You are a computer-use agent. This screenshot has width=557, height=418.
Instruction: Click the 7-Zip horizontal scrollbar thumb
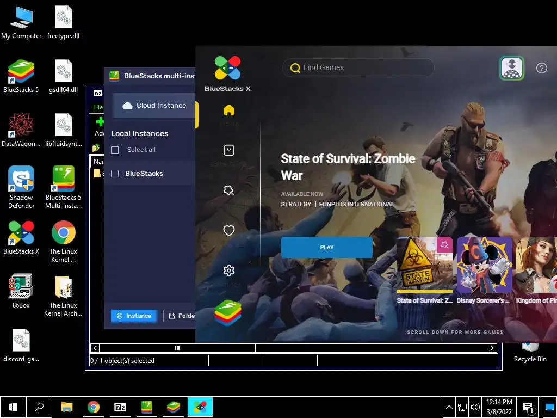click(177, 348)
